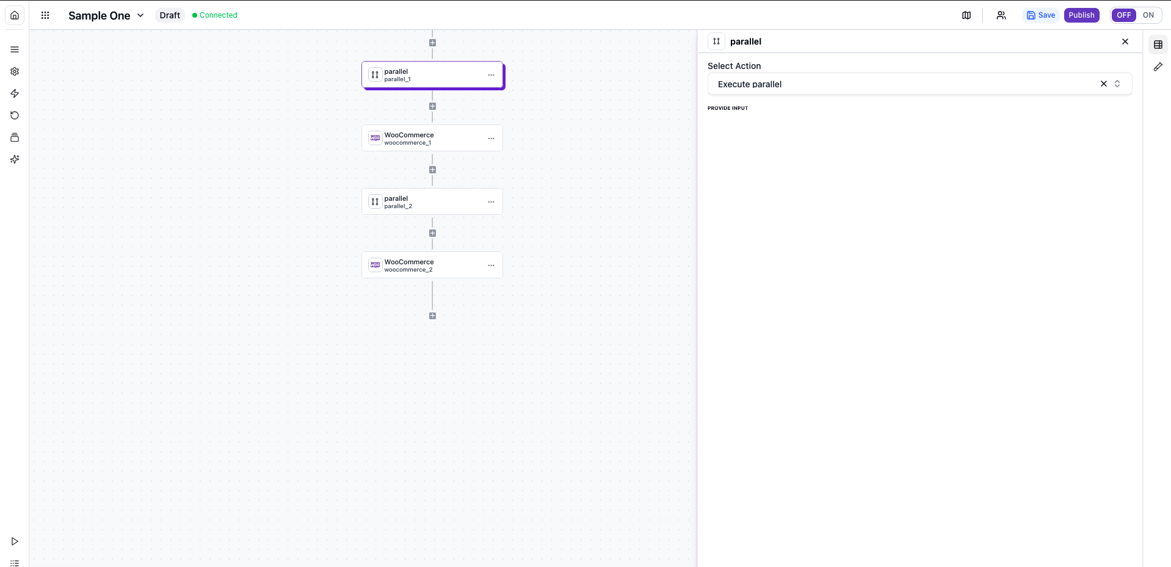The width and height of the screenshot is (1171, 567).
Task: Switch the workflow toggle to ON
Action: (x=1148, y=15)
